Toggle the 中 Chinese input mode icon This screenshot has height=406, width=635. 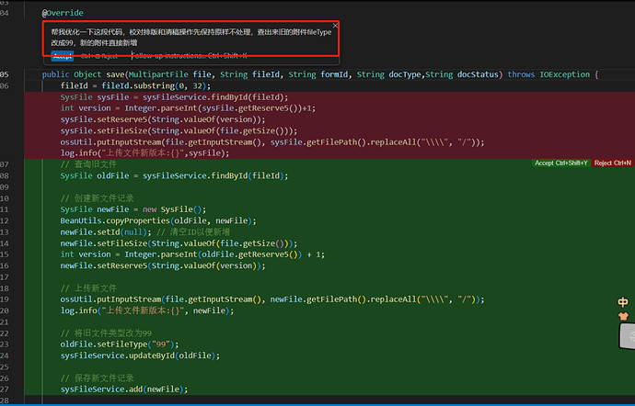click(623, 302)
